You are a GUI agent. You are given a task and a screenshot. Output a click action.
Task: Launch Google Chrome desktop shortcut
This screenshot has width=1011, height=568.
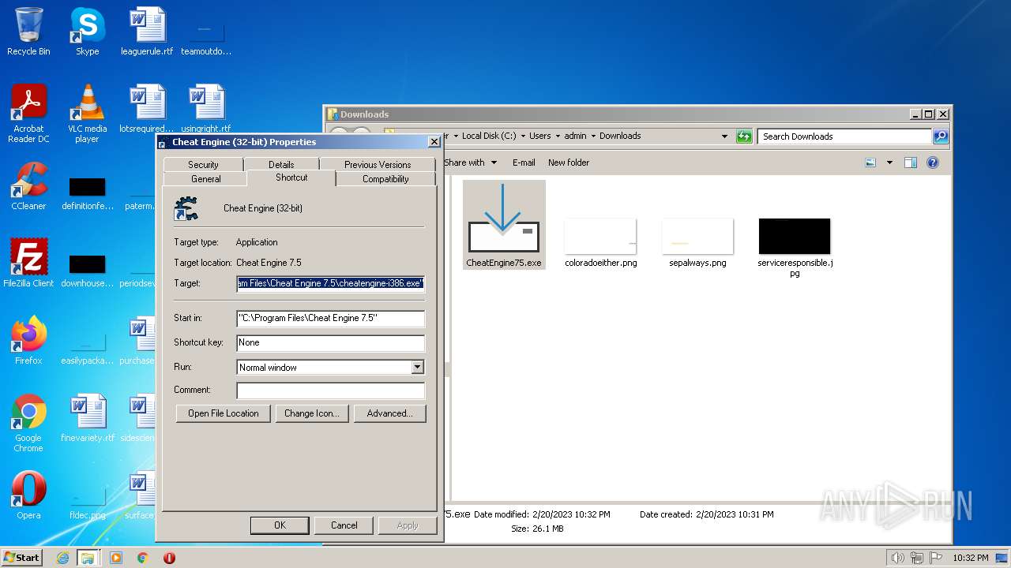click(x=28, y=423)
